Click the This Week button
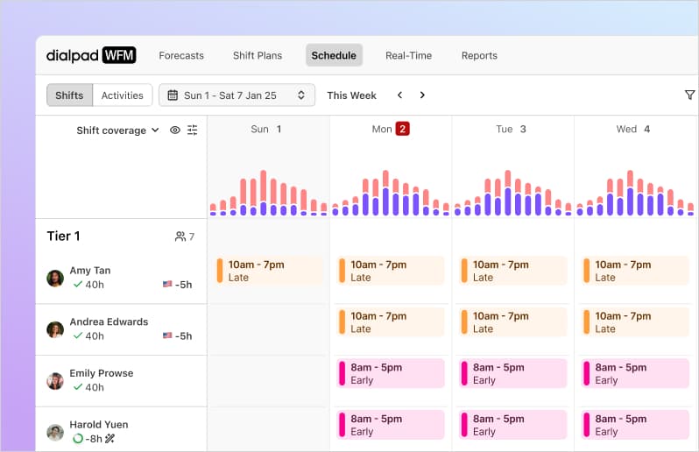Screen dimensions: 699x452 [x=352, y=95]
